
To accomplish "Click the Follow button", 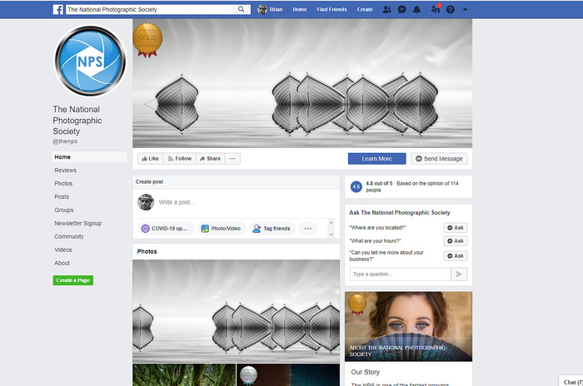I will (x=179, y=159).
